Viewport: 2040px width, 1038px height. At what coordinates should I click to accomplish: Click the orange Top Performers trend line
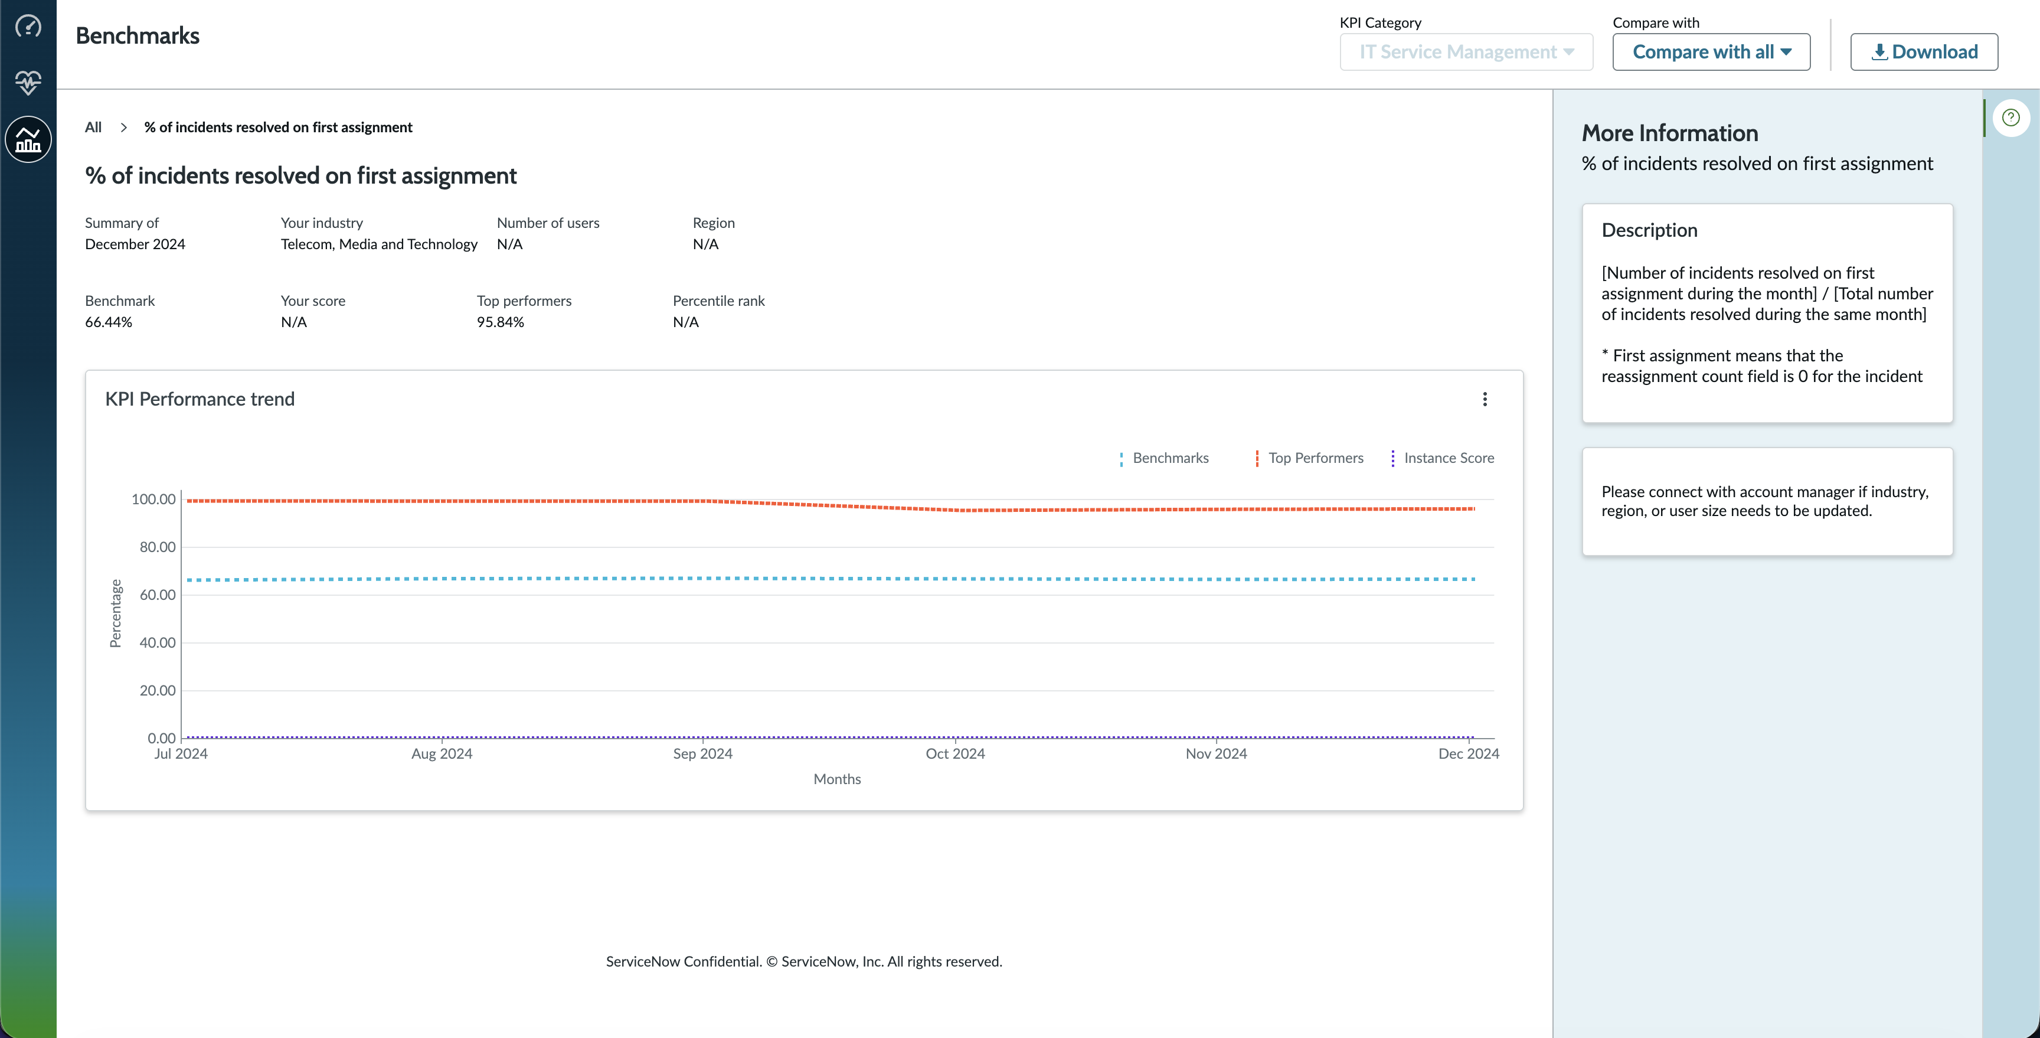[x=830, y=505]
